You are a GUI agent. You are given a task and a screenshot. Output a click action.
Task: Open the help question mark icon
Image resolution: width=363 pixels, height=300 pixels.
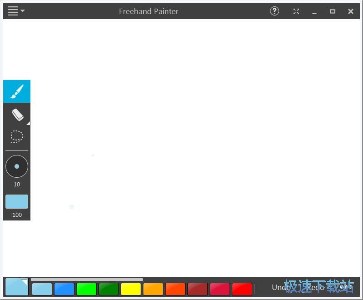coord(275,11)
